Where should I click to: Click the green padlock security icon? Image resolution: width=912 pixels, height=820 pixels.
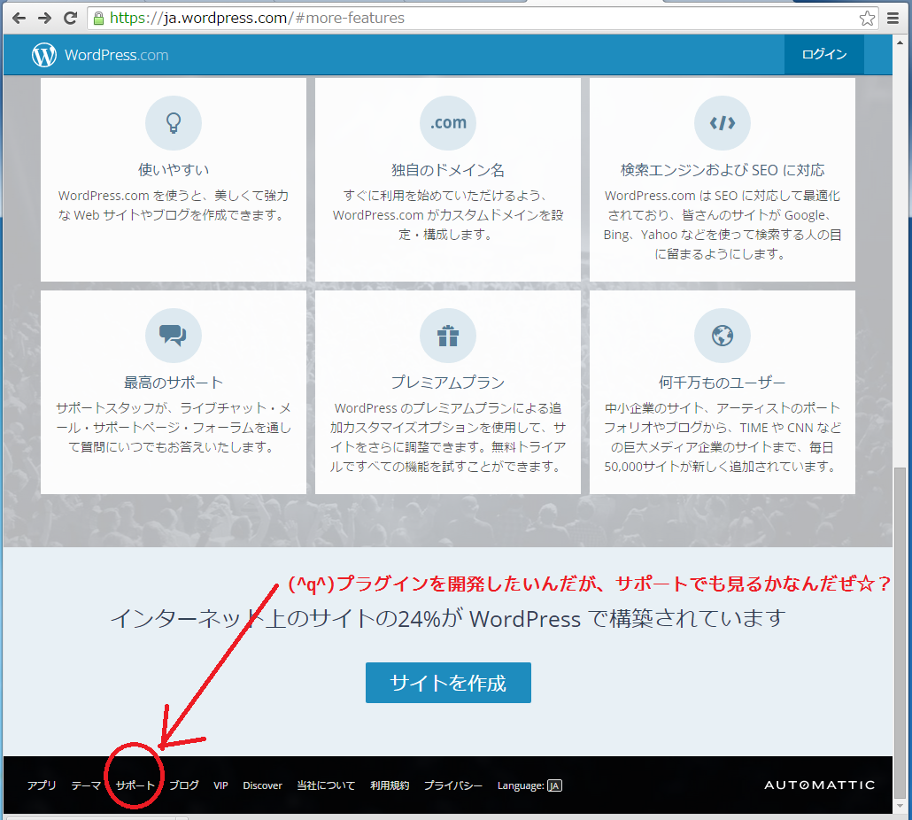pos(99,18)
